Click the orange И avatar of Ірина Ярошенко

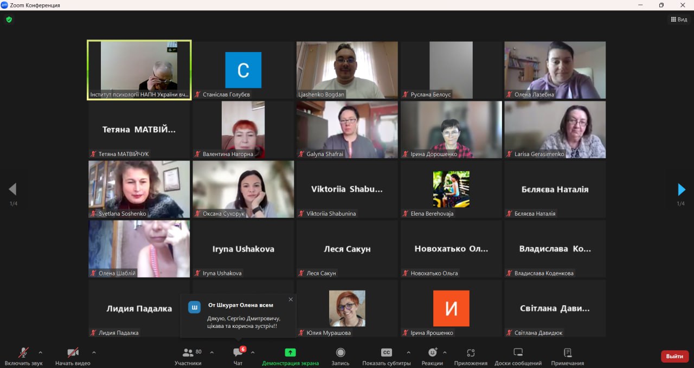pyautogui.click(x=451, y=308)
